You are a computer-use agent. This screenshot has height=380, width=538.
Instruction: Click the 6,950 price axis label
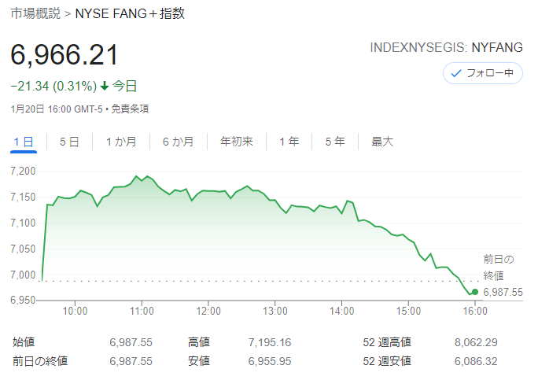point(23,301)
